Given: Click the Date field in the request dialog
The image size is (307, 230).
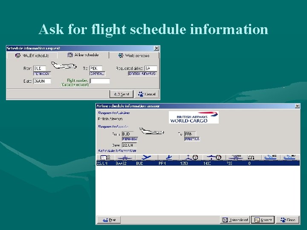Looking at the screenshot, I should [42, 81].
